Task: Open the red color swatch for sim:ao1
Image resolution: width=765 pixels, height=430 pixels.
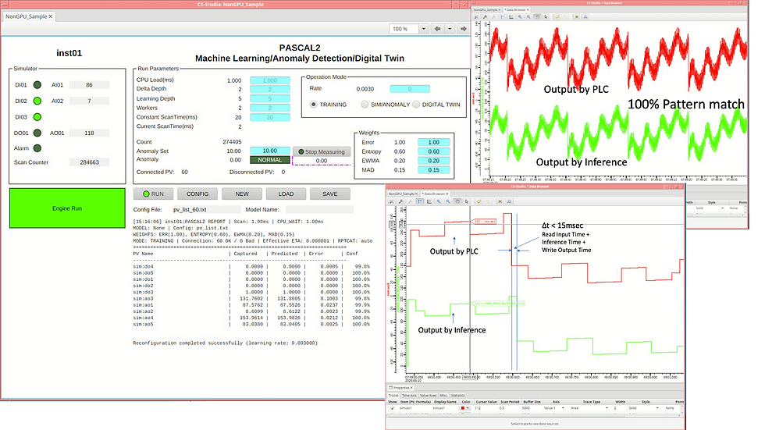Action: 462,408
